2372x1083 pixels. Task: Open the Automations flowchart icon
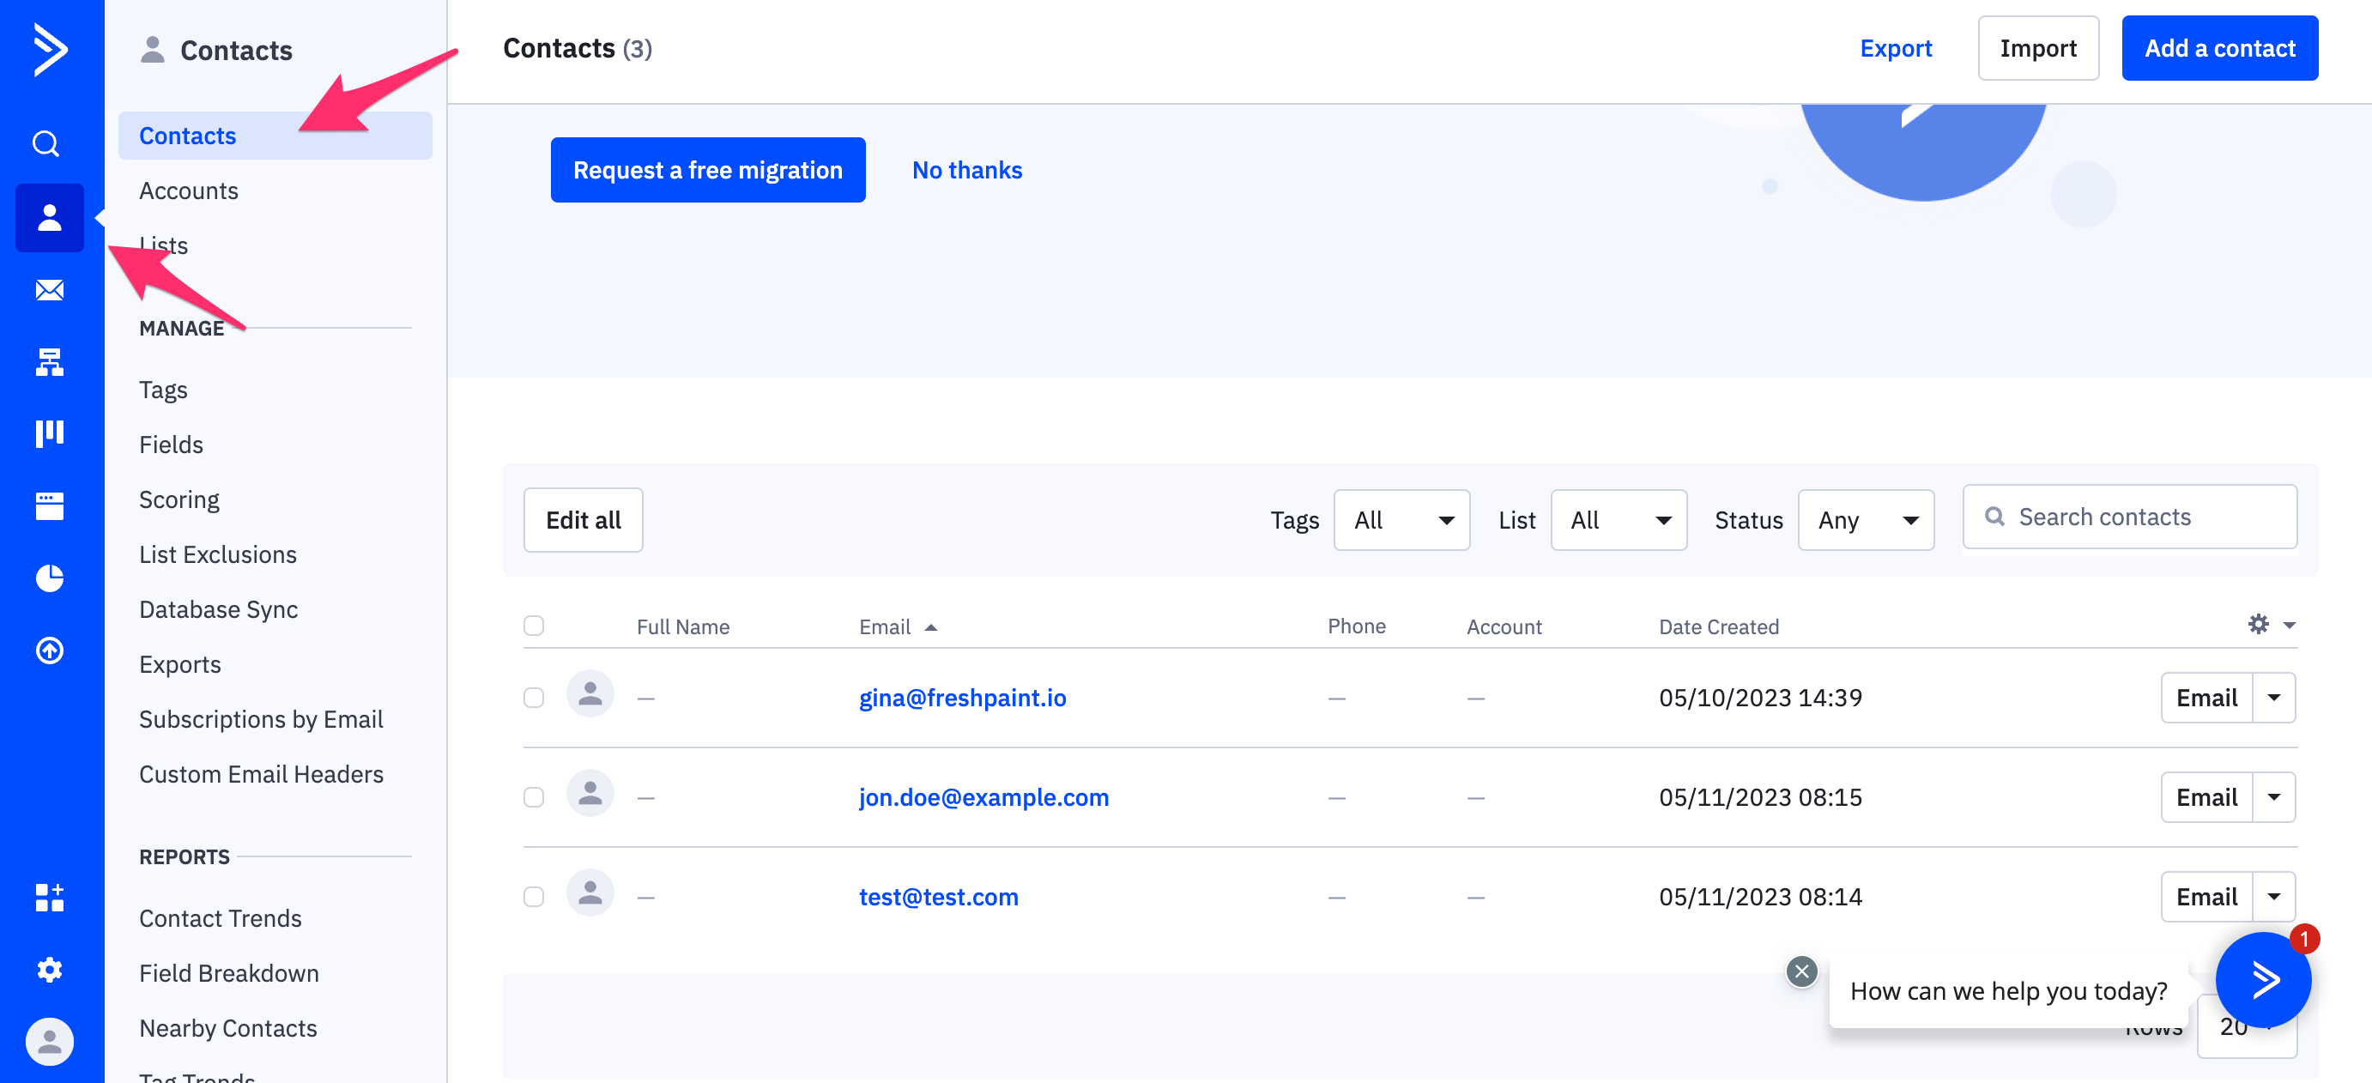tap(49, 362)
